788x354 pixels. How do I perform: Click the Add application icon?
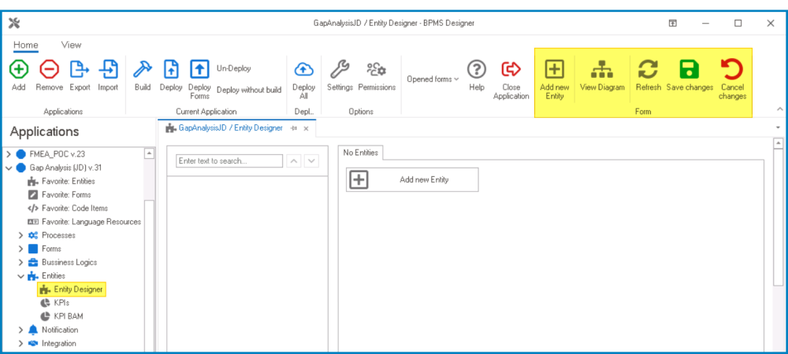tap(19, 69)
